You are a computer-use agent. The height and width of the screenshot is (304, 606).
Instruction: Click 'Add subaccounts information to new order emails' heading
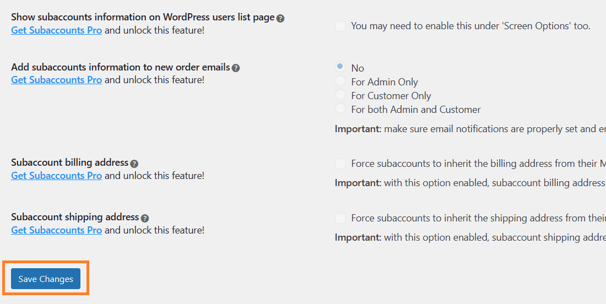[x=121, y=67]
